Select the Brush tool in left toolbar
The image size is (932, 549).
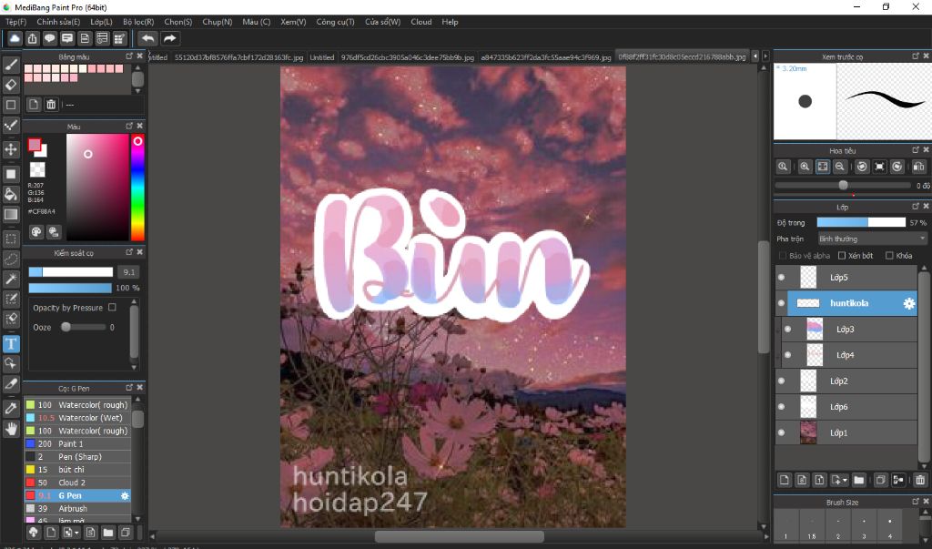pos(11,65)
